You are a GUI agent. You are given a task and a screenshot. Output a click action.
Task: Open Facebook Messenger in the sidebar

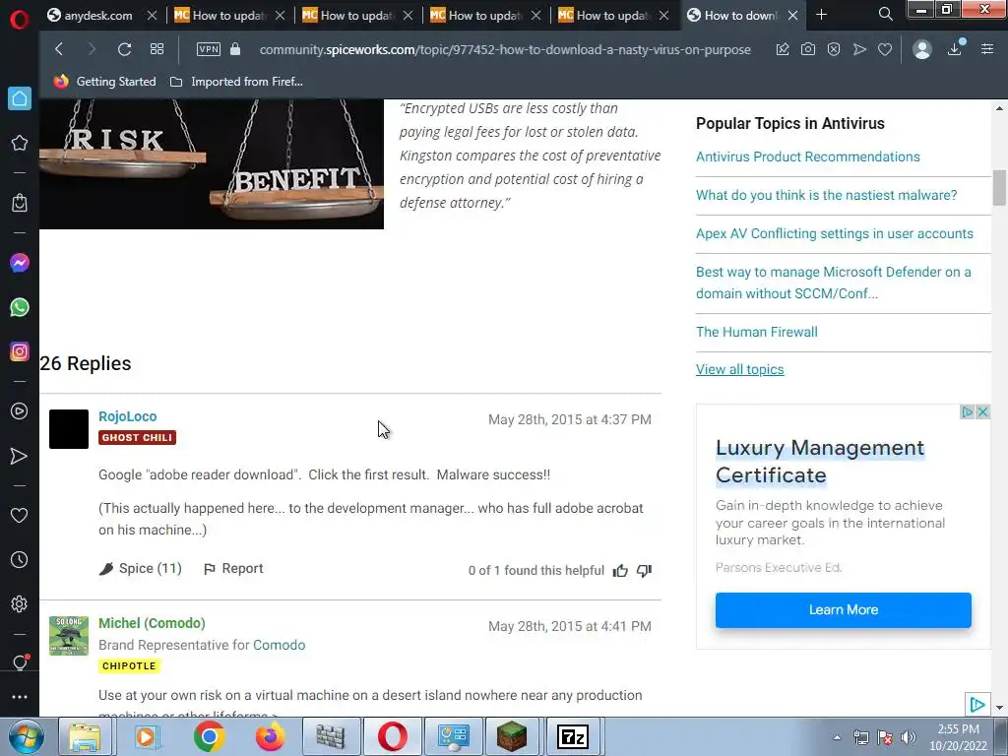[20, 262]
